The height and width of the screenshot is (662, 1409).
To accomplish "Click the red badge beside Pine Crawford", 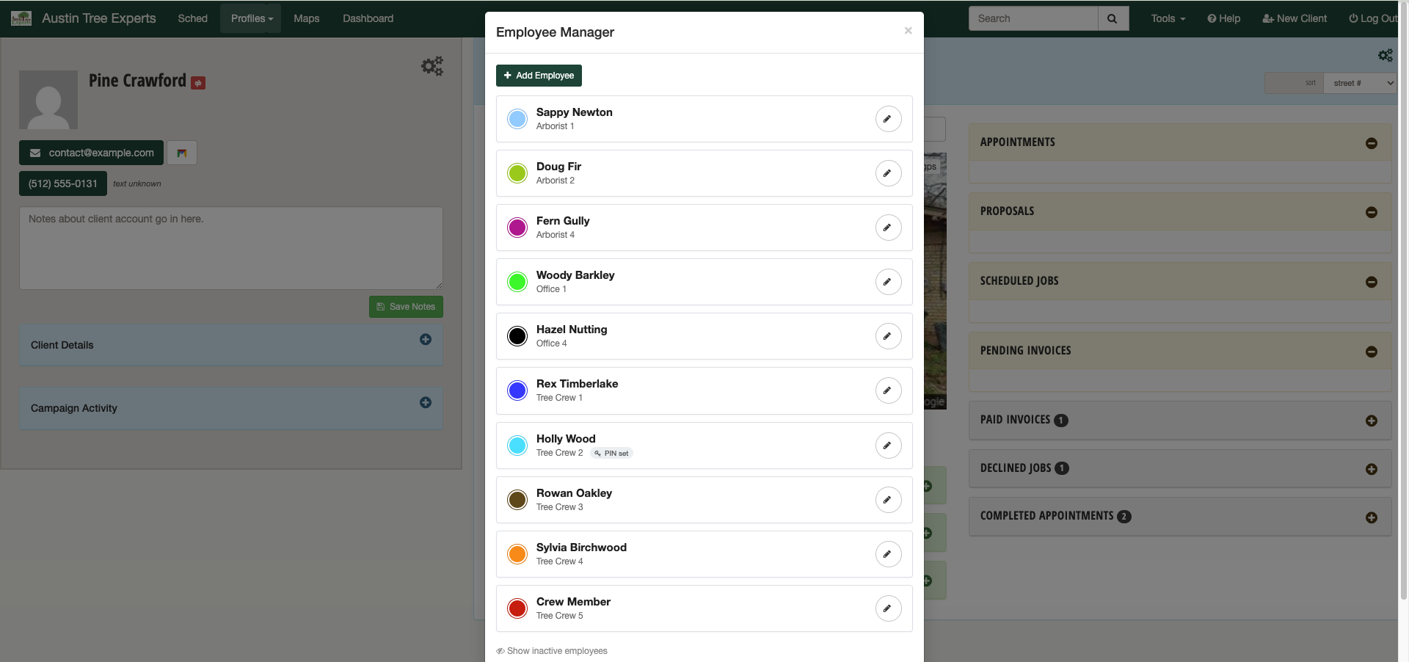I will tap(198, 83).
